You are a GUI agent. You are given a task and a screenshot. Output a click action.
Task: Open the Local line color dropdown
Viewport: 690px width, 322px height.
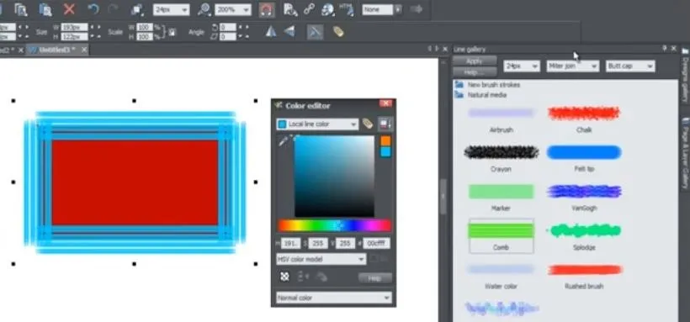(x=317, y=124)
